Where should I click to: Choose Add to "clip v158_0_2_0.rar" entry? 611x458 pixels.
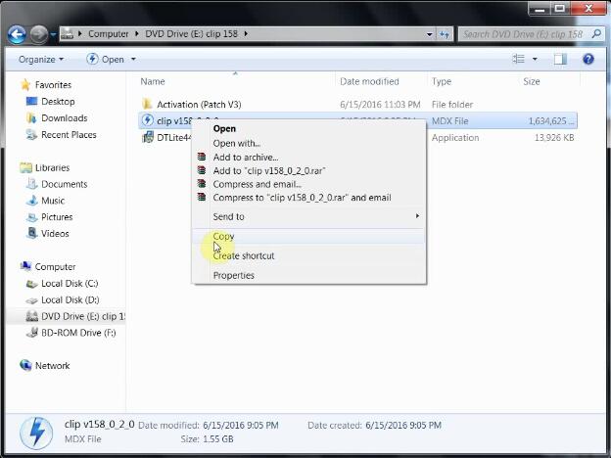(269, 170)
